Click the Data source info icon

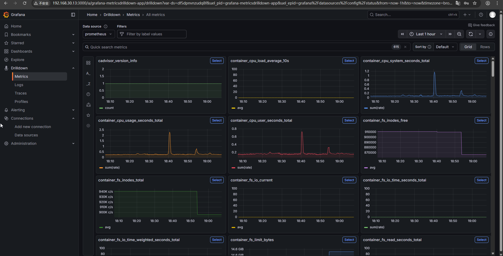[x=106, y=26]
